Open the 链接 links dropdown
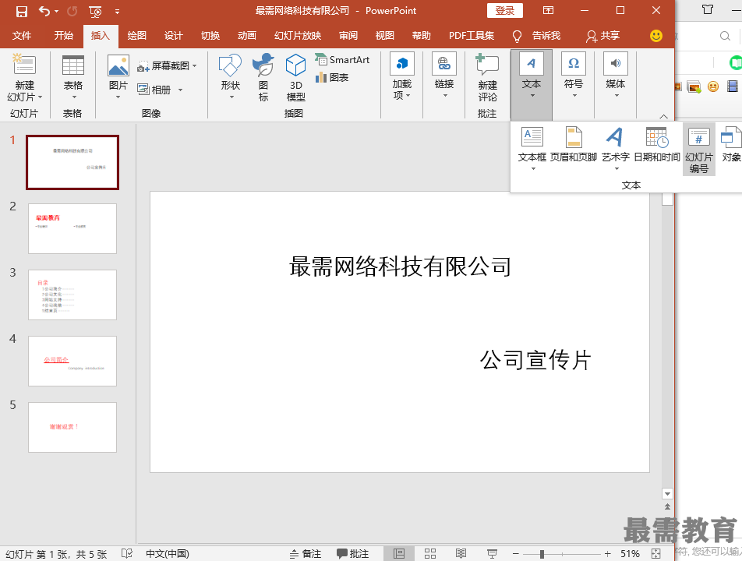The width and height of the screenshot is (742, 561). tap(444, 76)
